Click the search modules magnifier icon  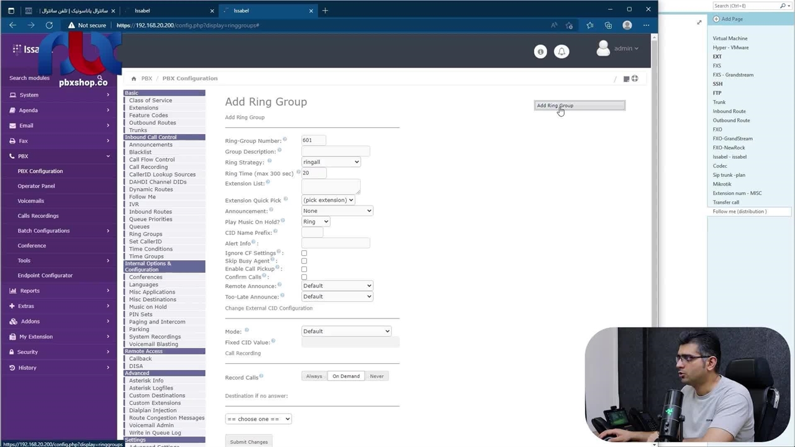point(99,78)
